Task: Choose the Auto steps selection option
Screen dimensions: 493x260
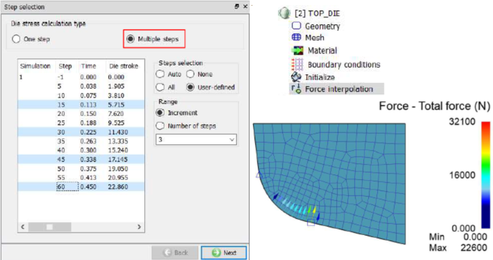Action: (160, 74)
